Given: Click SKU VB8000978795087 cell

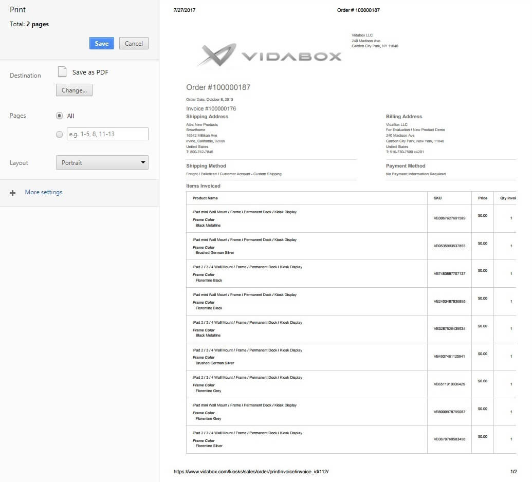Looking at the screenshot, I should pos(449,412).
